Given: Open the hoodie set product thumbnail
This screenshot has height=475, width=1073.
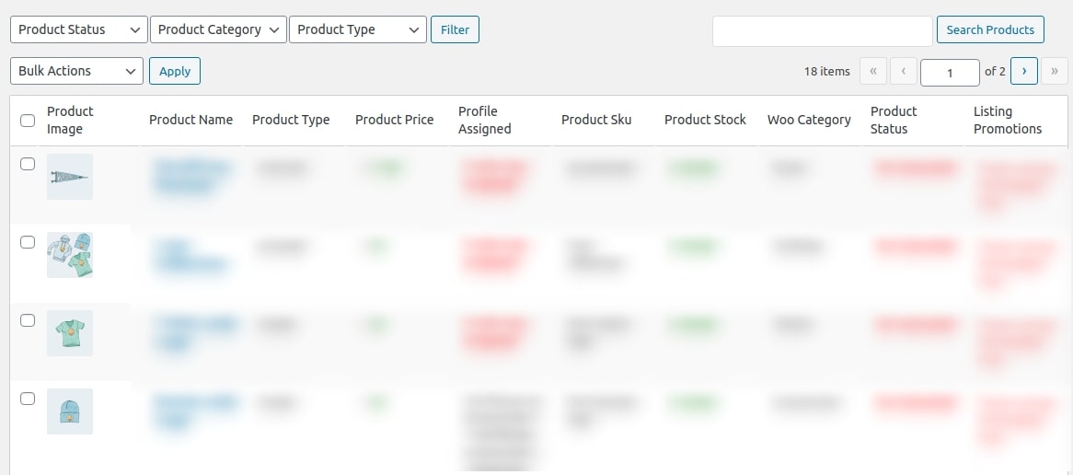Looking at the screenshot, I should (x=70, y=255).
